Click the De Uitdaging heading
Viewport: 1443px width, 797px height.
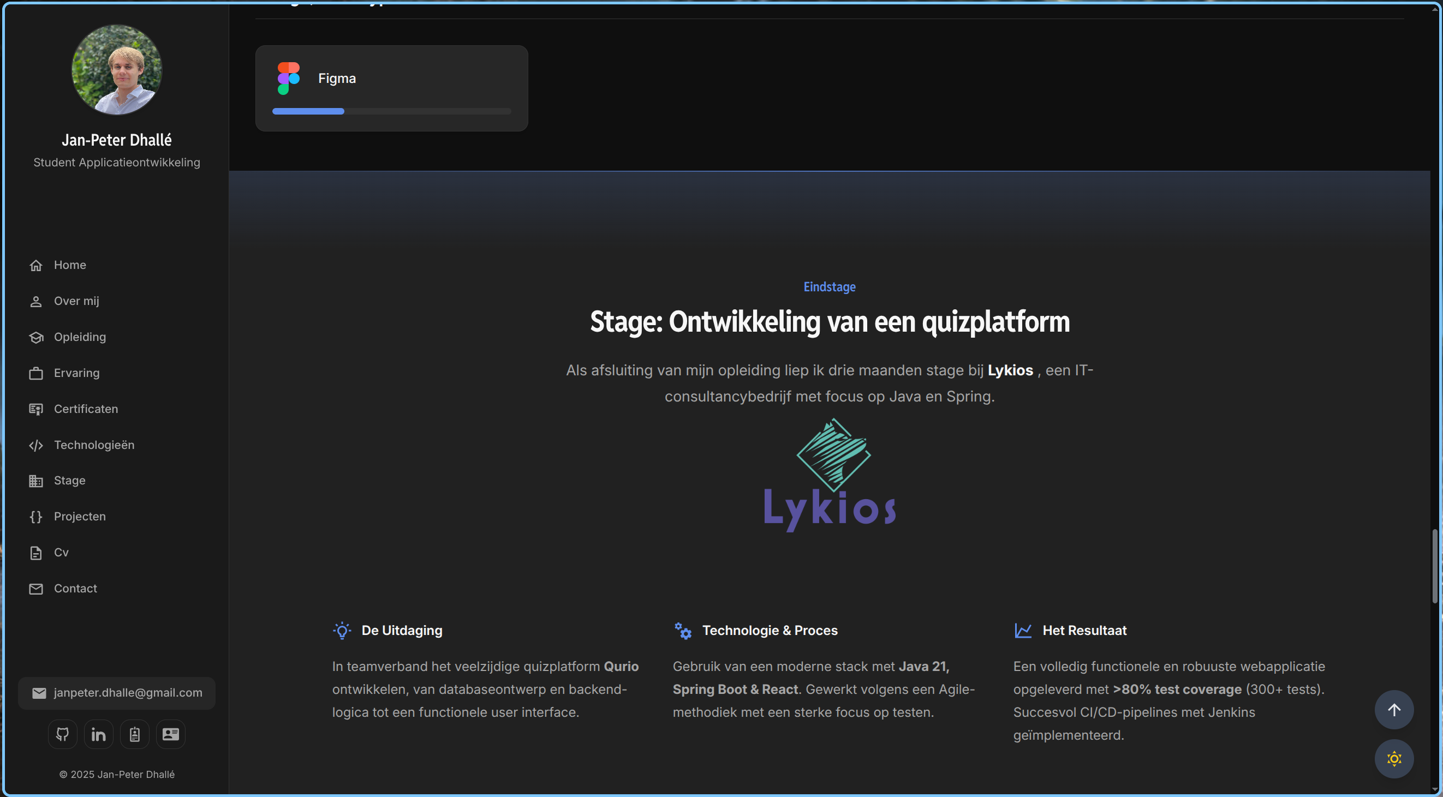[402, 631]
